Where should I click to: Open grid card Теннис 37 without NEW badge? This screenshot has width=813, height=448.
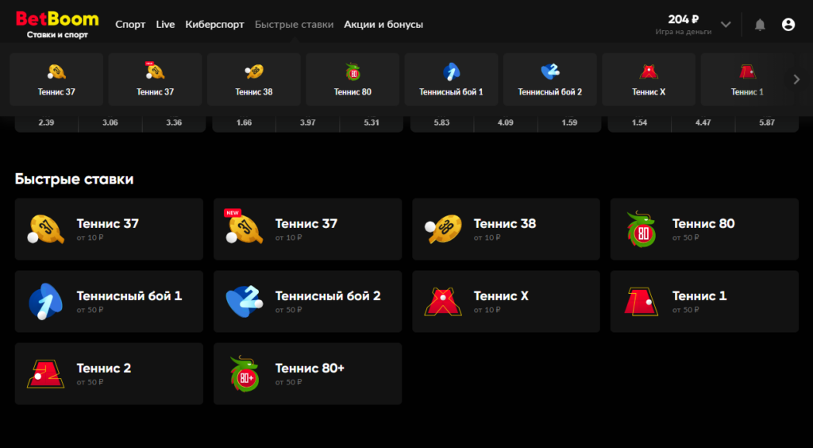[109, 230]
